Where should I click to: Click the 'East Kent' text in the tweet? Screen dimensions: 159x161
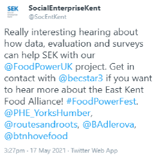click(x=124, y=90)
